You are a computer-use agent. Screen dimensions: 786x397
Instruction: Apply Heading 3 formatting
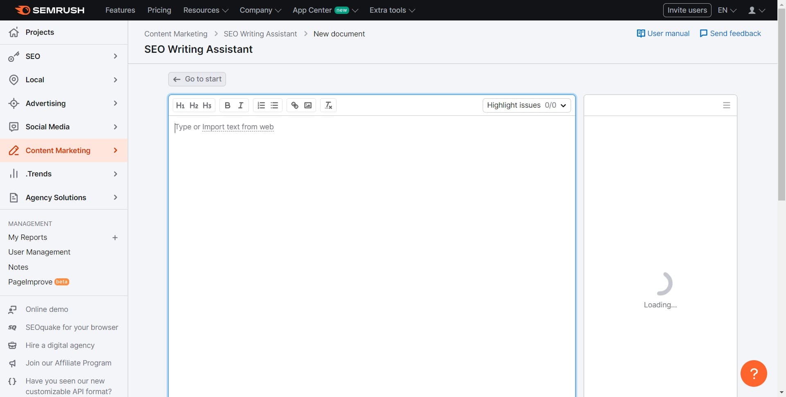click(x=207, y=106)
